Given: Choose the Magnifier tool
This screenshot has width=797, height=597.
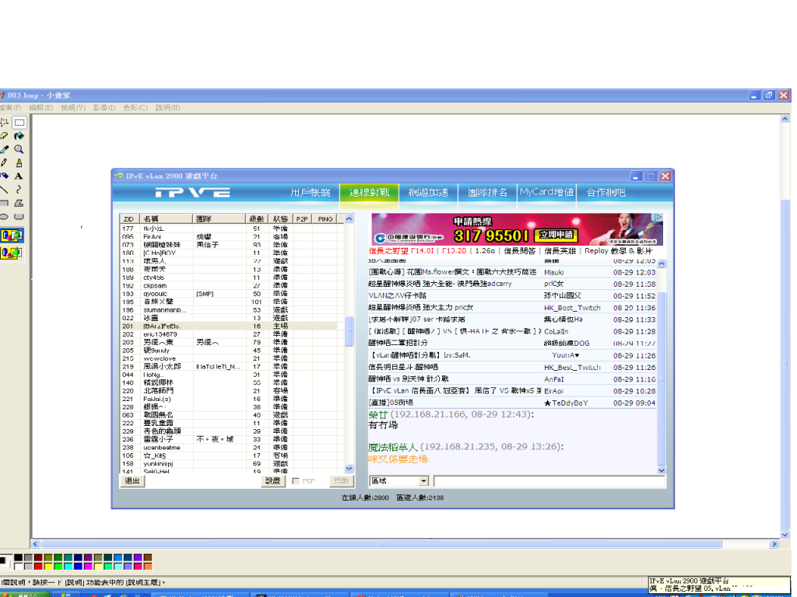Looking at the screenshot, I should click(x=19, y=149).
